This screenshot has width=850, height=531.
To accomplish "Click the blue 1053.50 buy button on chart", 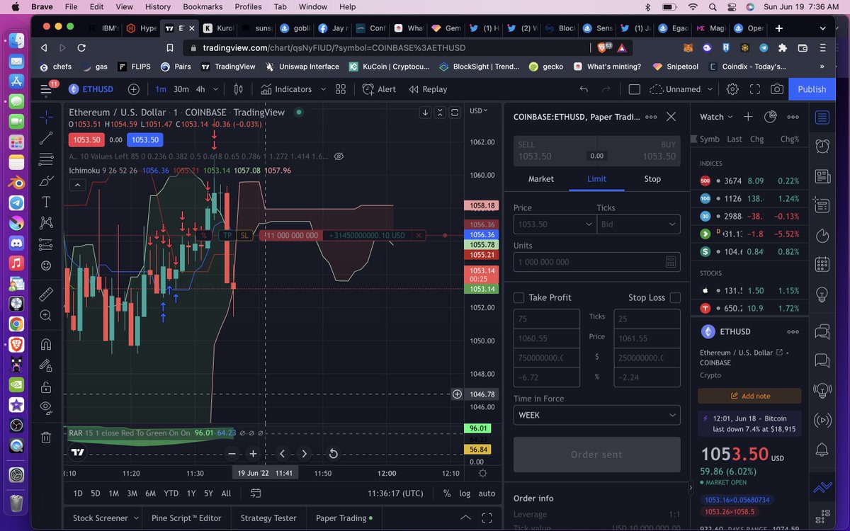I will tap(145, 140).
